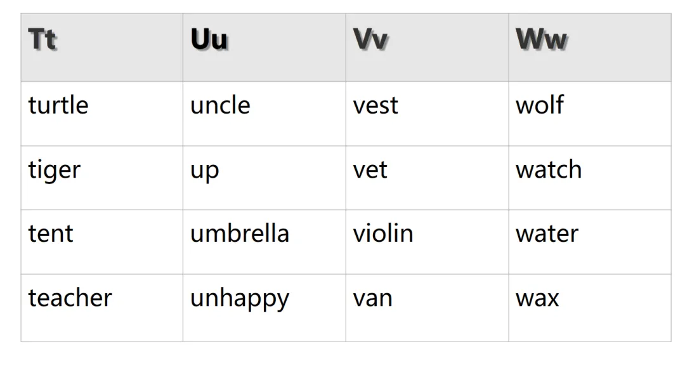Click the unhappy cell
Viewport: 685px width, 370px height.
264,308
